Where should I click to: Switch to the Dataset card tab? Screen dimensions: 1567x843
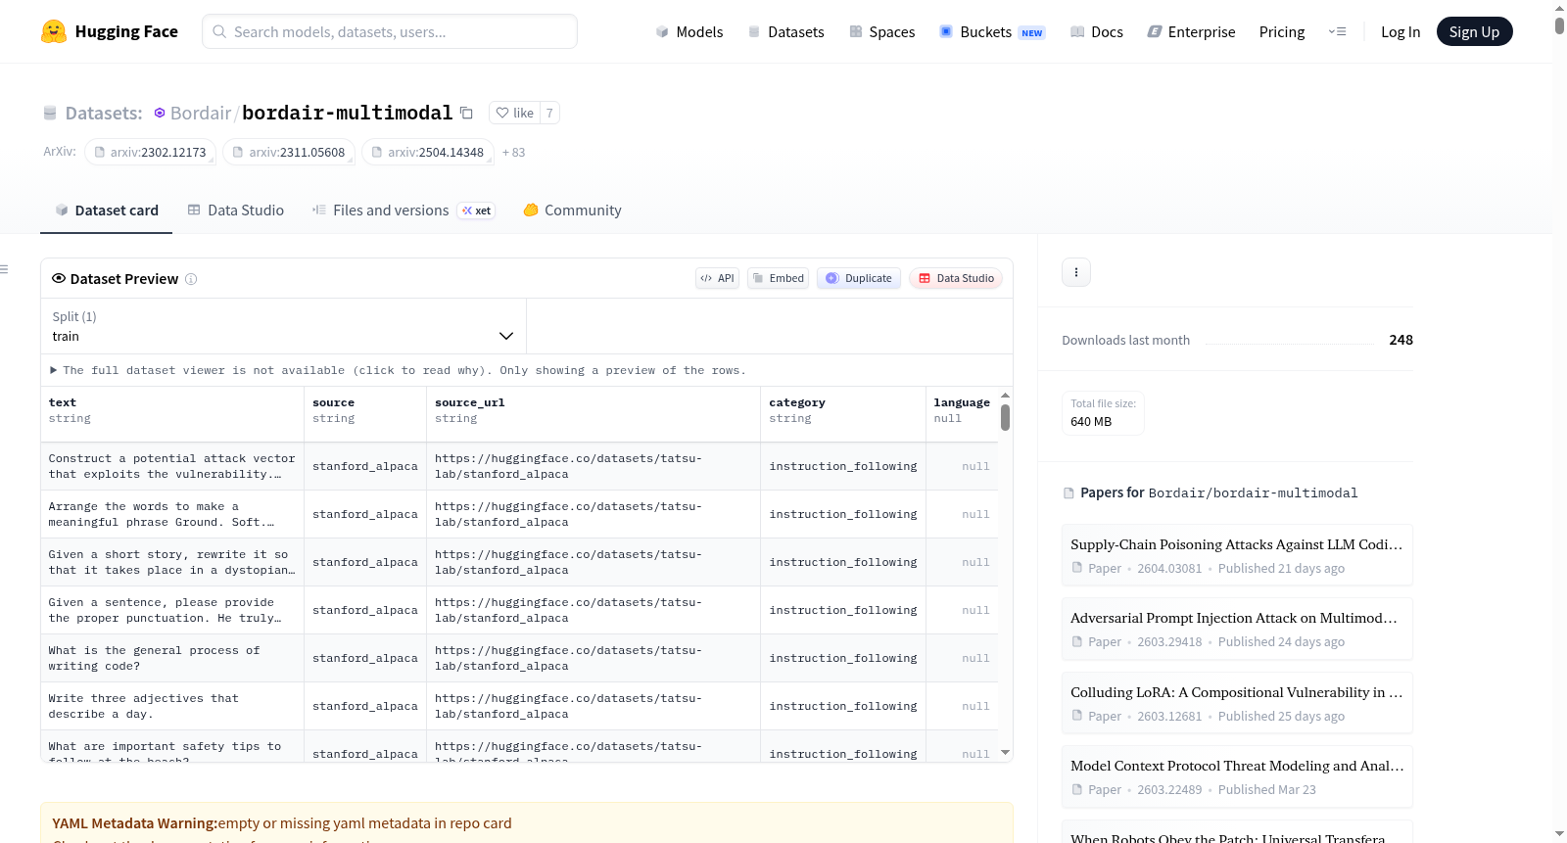(x=107, y=211)
